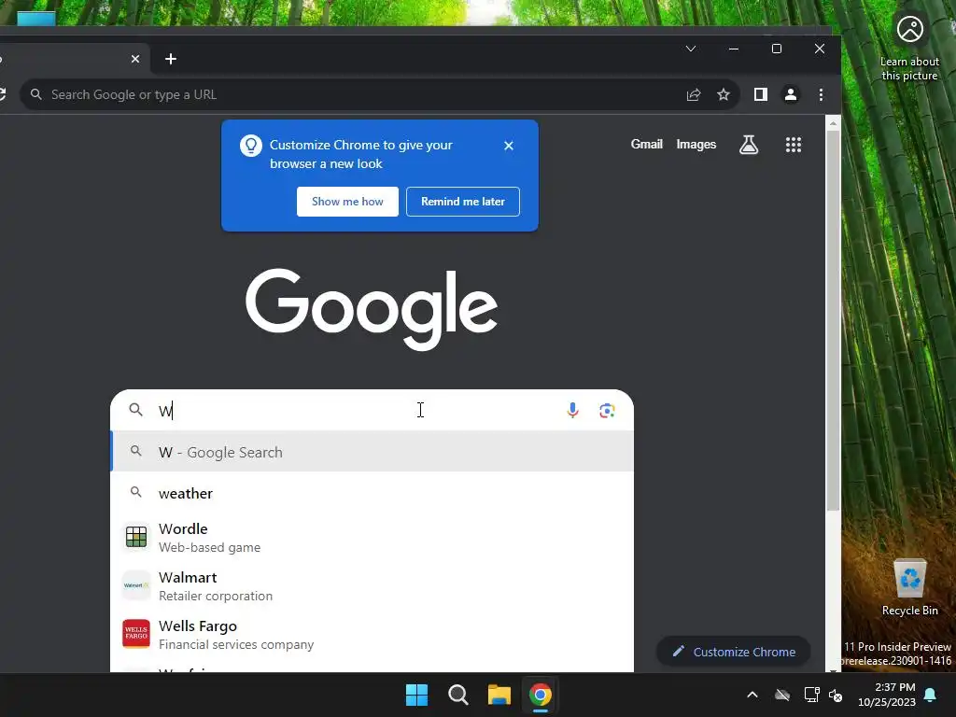This screenshot has height=717, width=956.
Task: Click the OneDrive cloud tray icon
Action: (782, 695)
